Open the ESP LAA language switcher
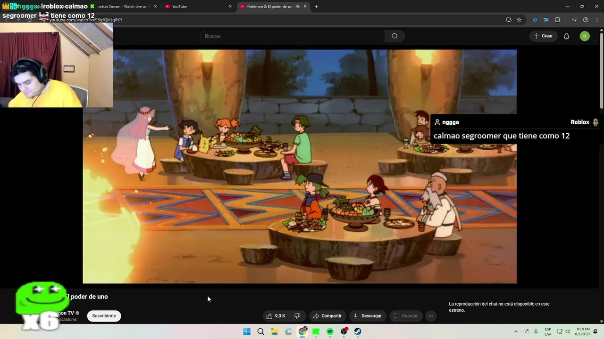Viewport: 604px width, 339px height. [x=548, y=331]
